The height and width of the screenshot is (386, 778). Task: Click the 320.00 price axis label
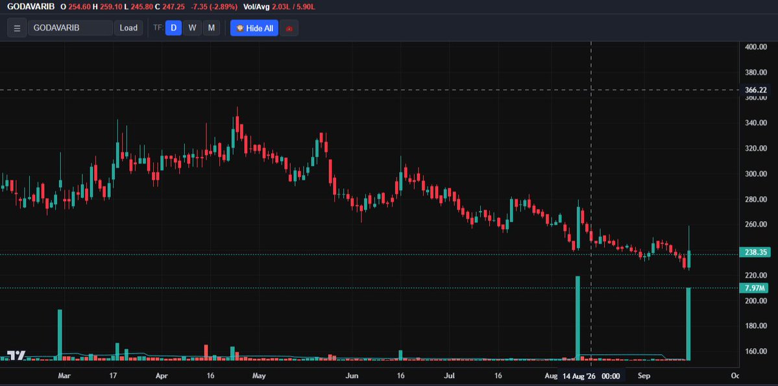click(x=756, y=149)
